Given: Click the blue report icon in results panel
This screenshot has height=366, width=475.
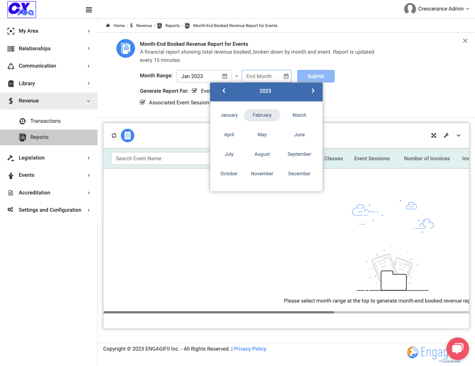Looking at the screenshot, I should click(128, 136).
